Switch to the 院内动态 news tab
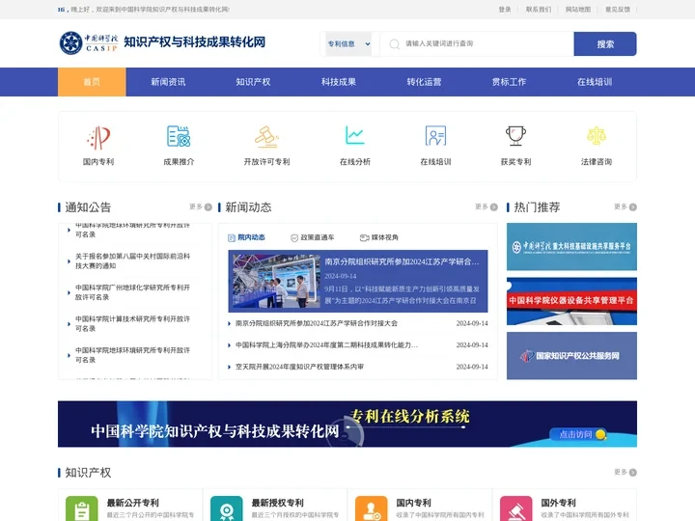The image size is (695, 521). [x=246, y=237]
